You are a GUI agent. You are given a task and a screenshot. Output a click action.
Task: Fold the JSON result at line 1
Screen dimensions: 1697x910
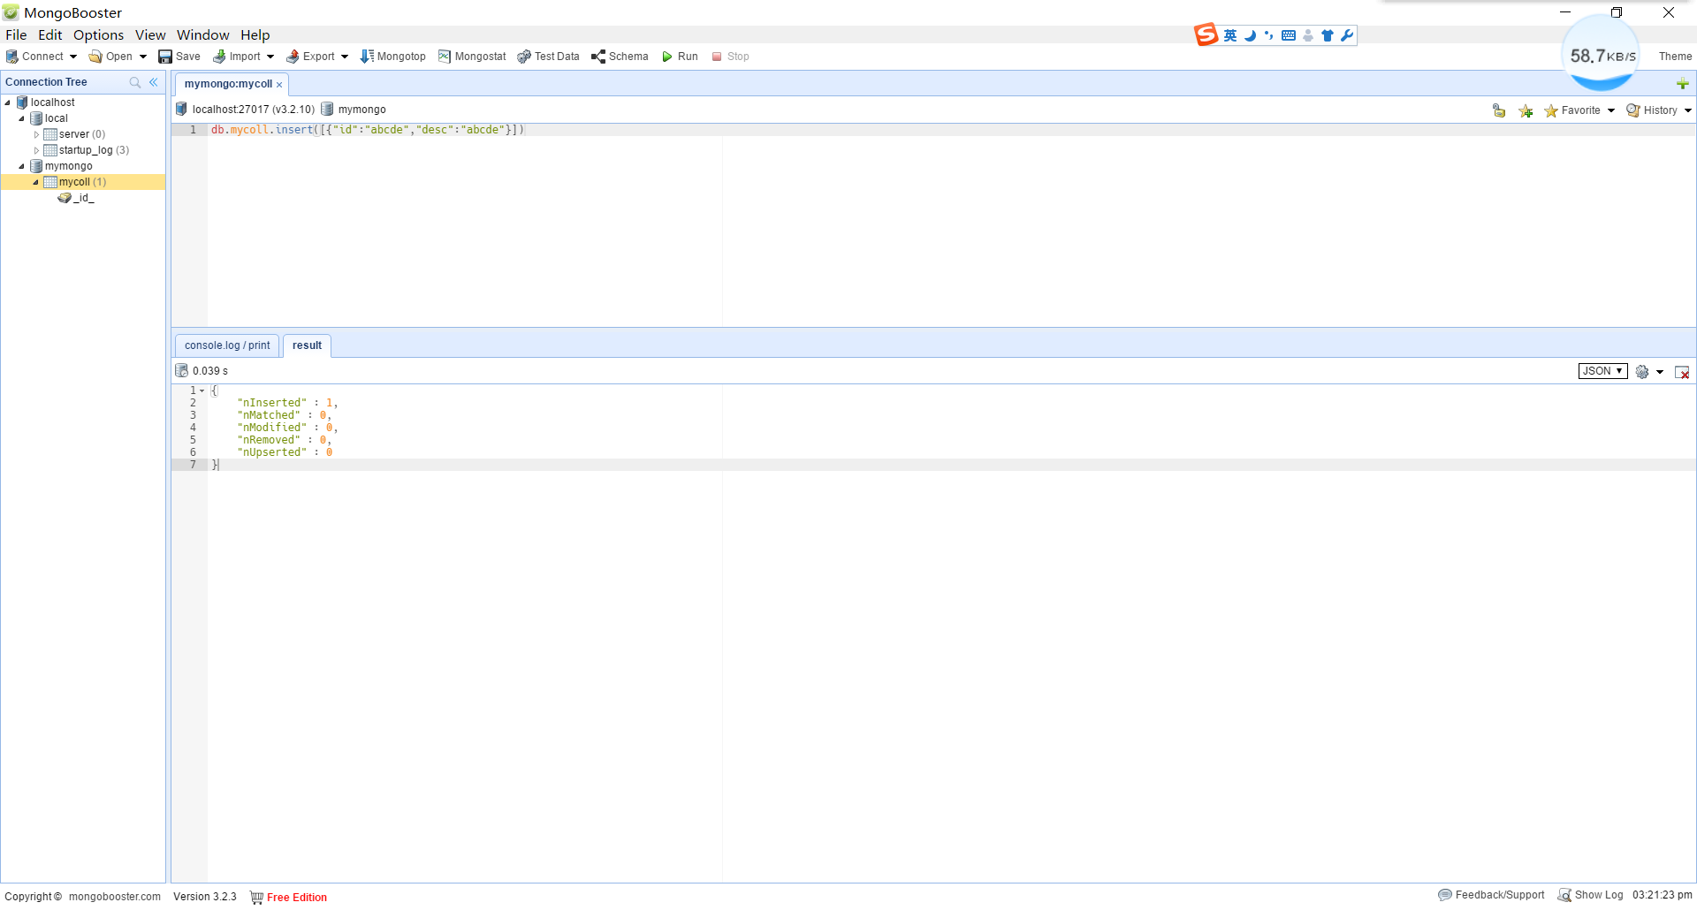[x=202, y=391]
